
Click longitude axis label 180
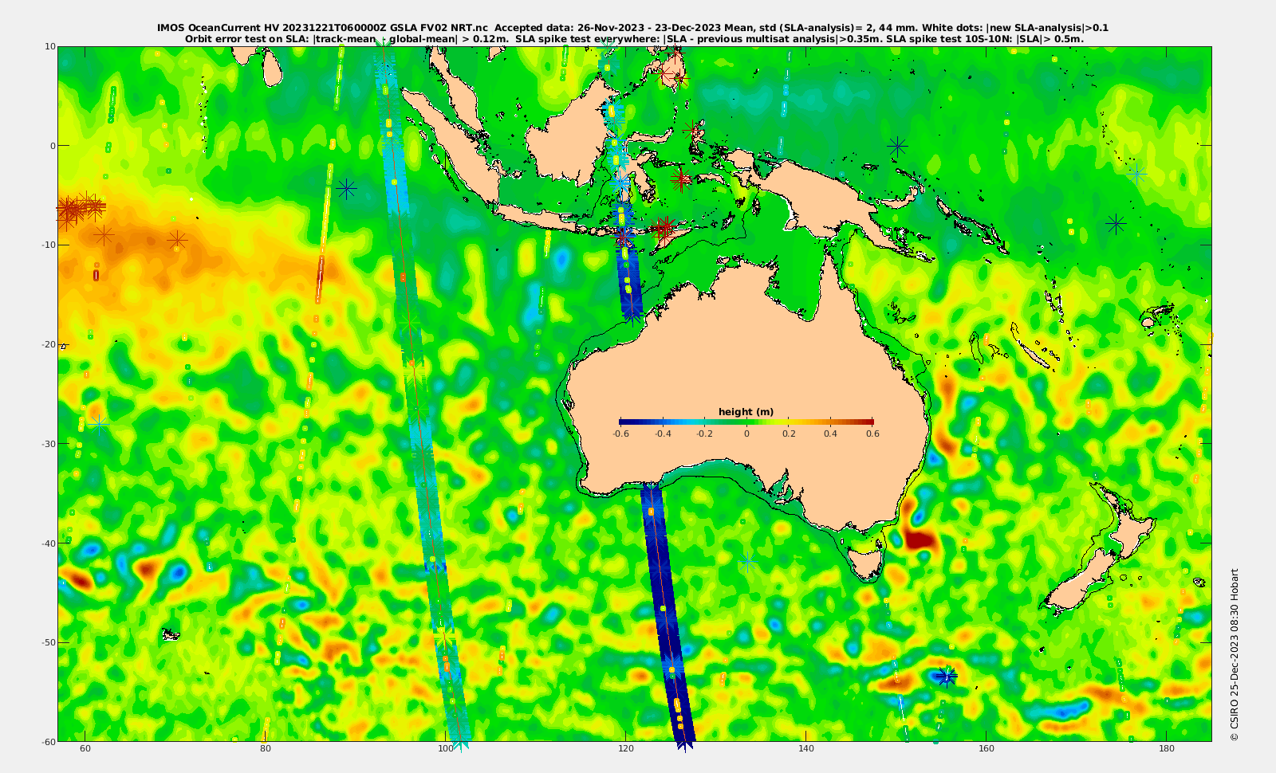pyautogui.click(x=1167, y=748)
